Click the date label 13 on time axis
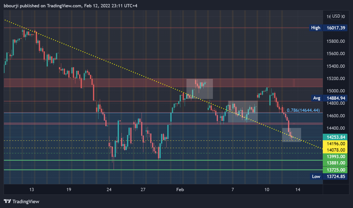This screenshot has height=208, width=353. coord(31,189)
